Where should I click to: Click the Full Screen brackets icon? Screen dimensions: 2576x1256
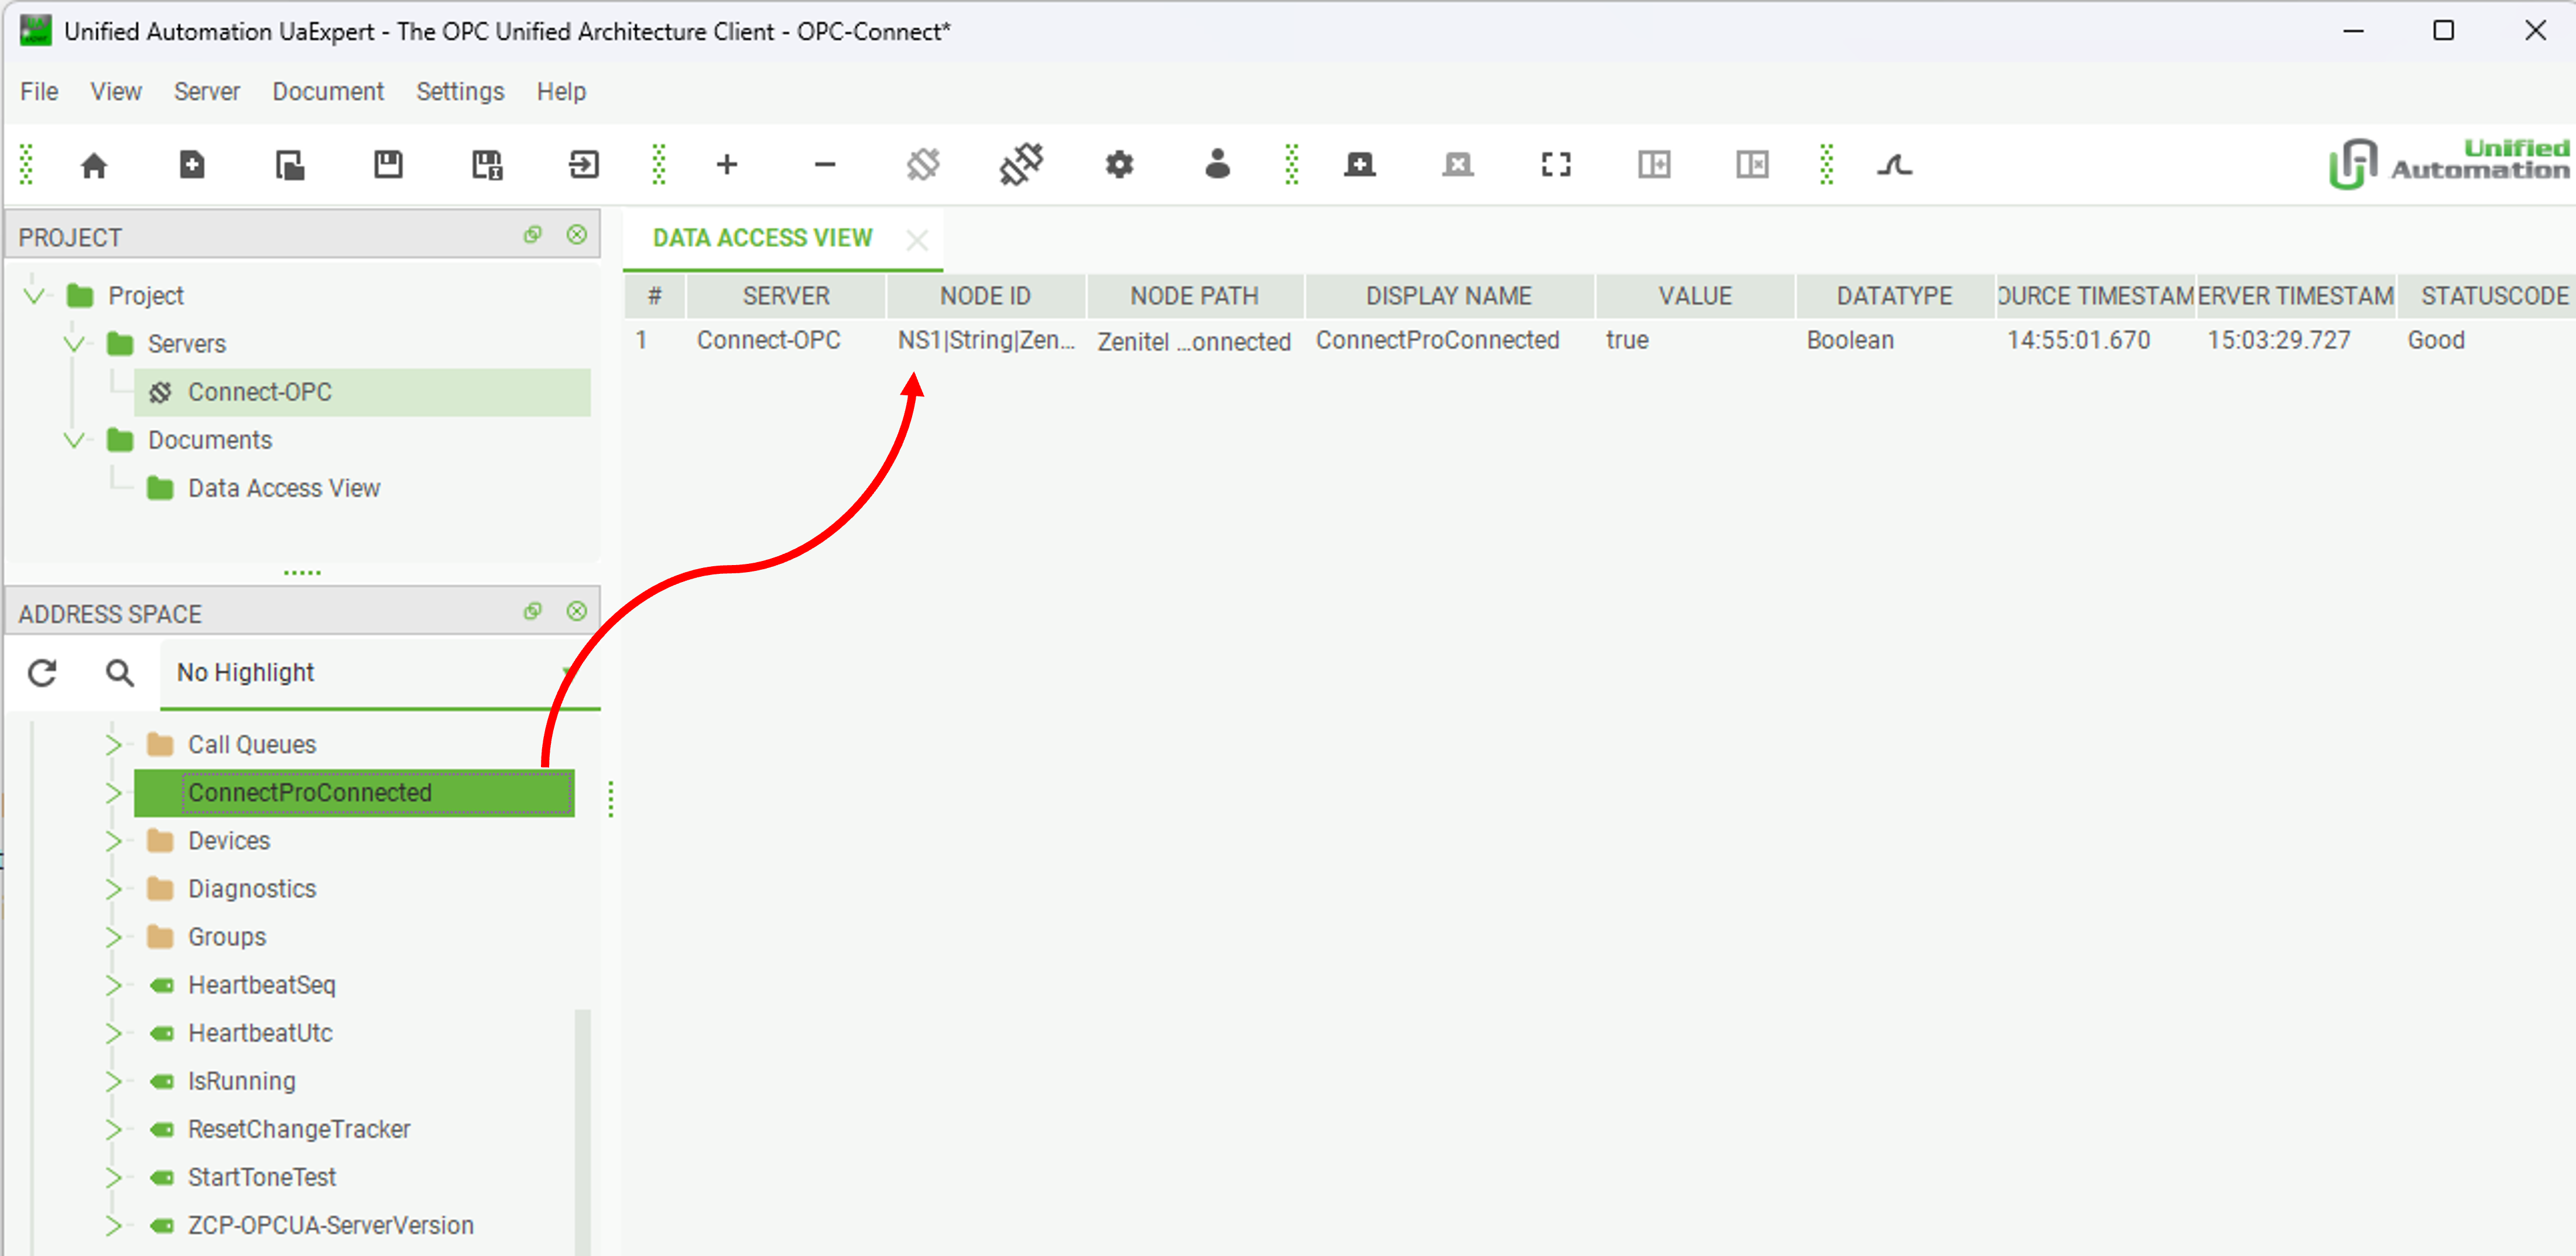1556,165
